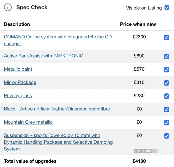Image resolution: width=174 pixels, height=167 pixels.
Task: Toggle the Privacy glass checkbox
Action: (x=166, y=96)
